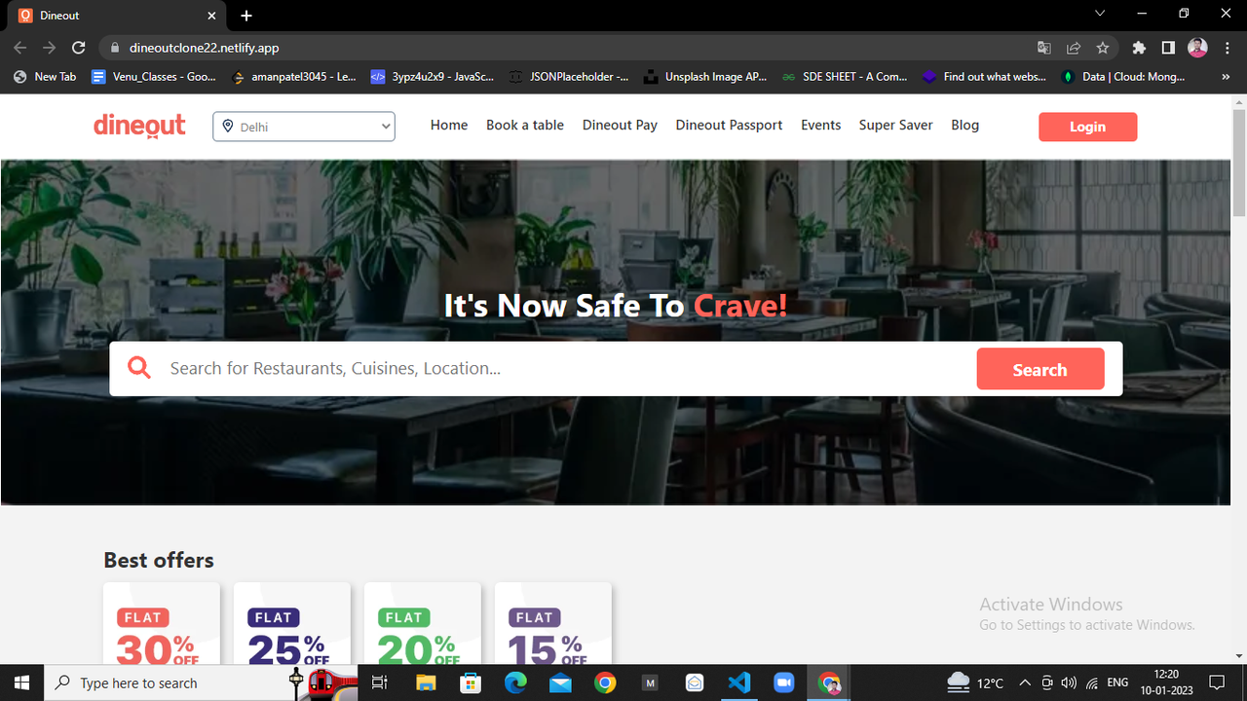Open Chrome's three-dot menu
The height and width of the screenshot is (701, 1247).
[x=1228, y=48]
